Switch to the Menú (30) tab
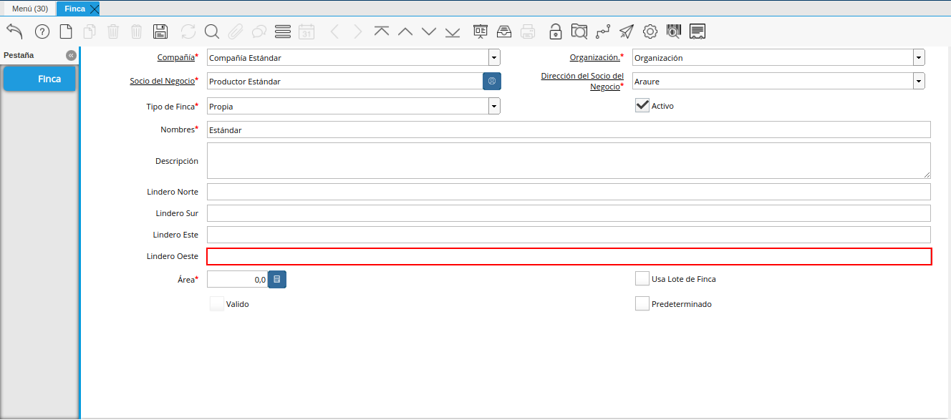This screenshot has height=420, width=951. click(29, 9)
